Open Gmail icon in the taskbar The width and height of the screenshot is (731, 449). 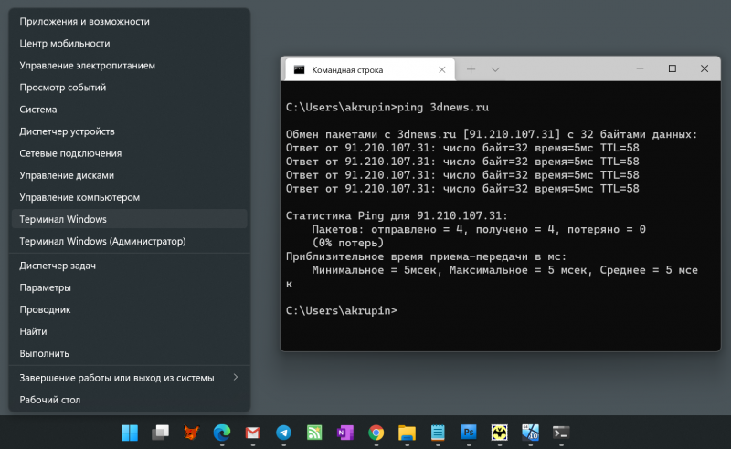253,433
